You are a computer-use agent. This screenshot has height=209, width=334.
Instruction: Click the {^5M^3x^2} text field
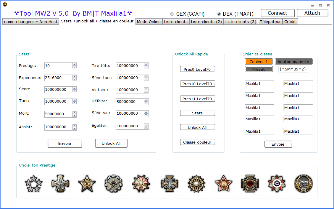pyautogui.click(x=293, y=69)
